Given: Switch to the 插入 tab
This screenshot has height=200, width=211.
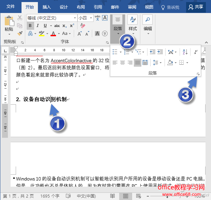Looking at the screenshot, I should [47, 6].
